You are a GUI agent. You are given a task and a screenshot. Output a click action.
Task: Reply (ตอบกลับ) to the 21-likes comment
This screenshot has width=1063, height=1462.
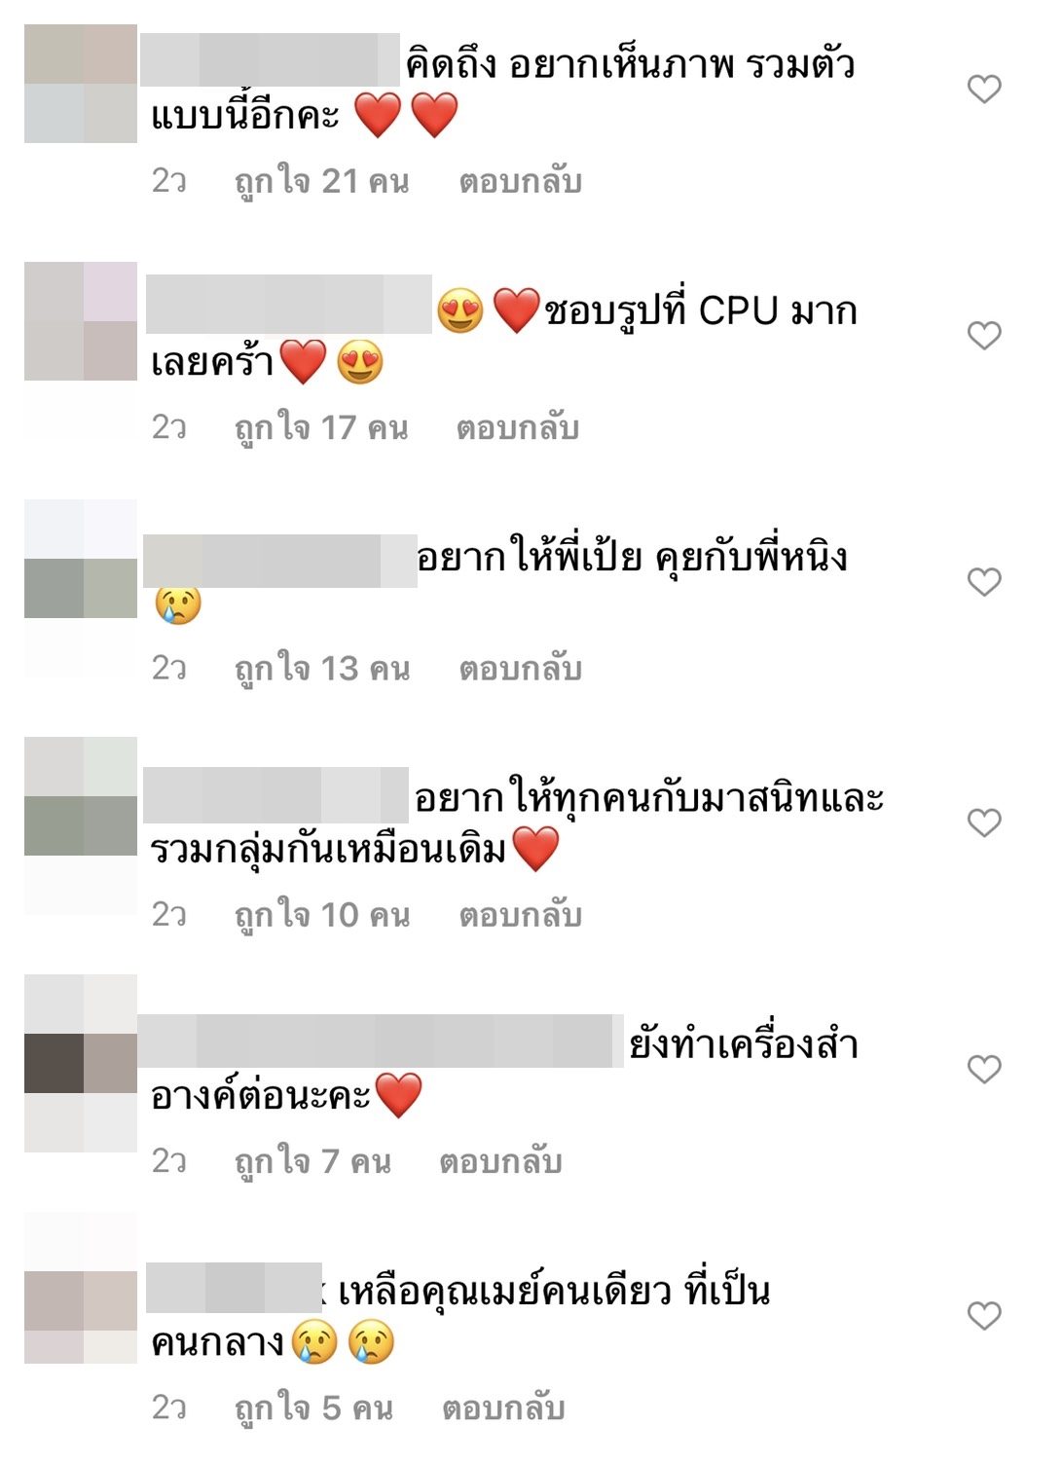coord(521,182)
